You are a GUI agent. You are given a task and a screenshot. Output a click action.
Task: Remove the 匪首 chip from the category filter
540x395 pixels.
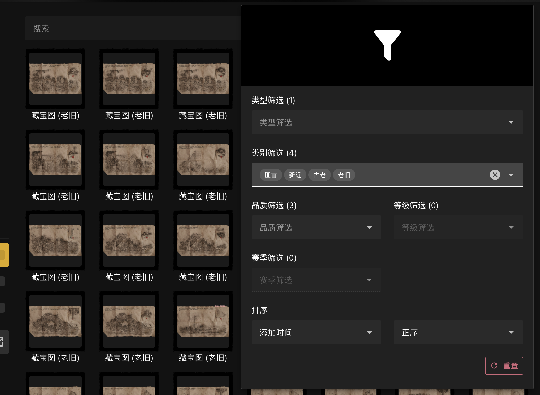tap(271, 175)
